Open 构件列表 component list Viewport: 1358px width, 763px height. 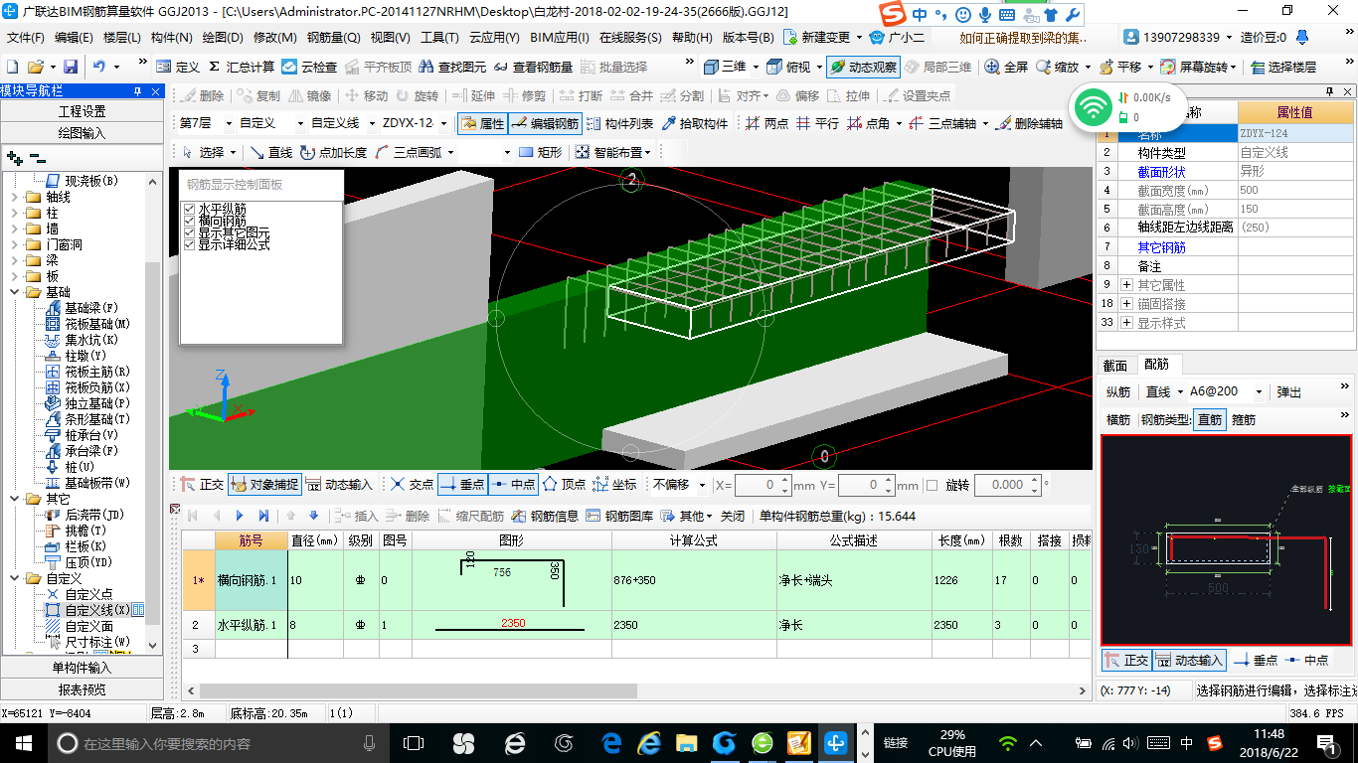point(620,123)
